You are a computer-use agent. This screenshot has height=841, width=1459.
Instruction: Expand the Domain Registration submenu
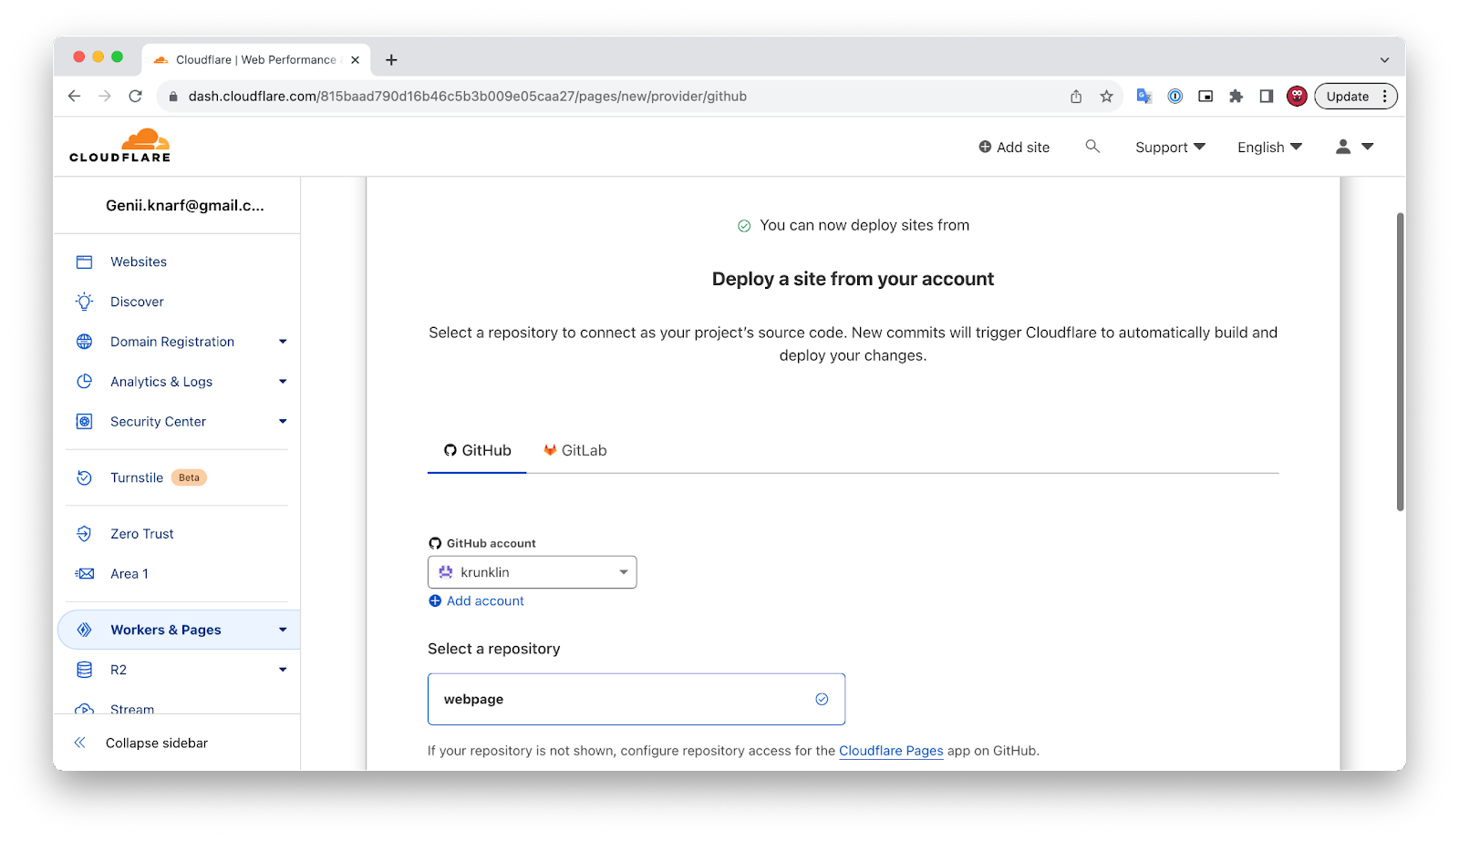(x=283, y=342)
